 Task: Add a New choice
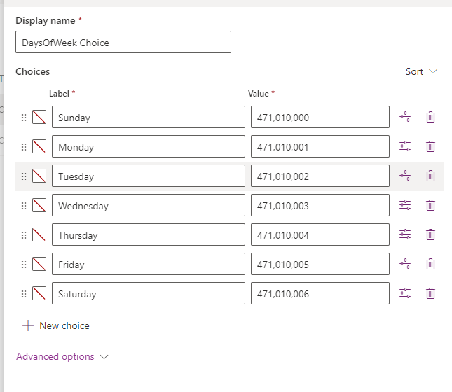[x=56, y=325]
